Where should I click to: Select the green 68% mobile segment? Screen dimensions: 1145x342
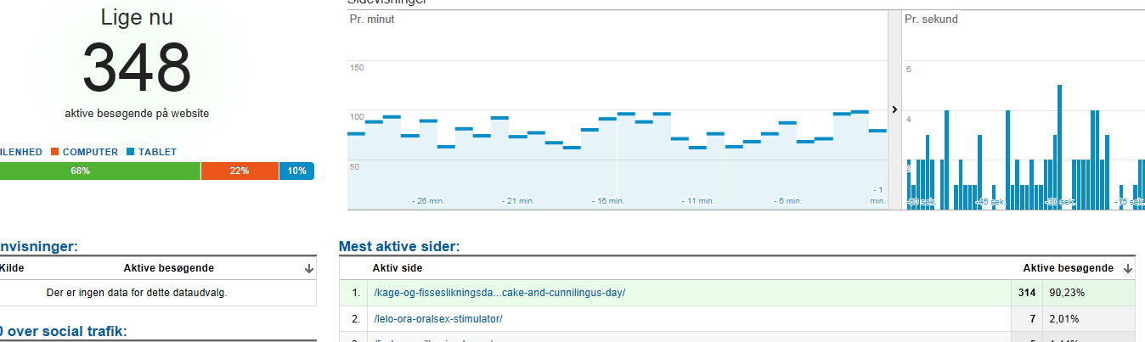100,171
